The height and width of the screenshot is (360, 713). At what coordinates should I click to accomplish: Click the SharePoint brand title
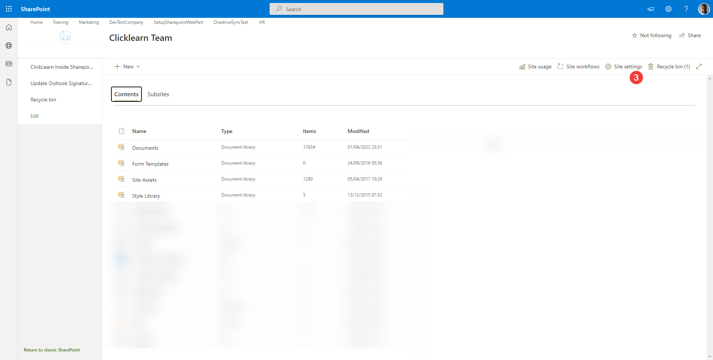click(35, 9)
